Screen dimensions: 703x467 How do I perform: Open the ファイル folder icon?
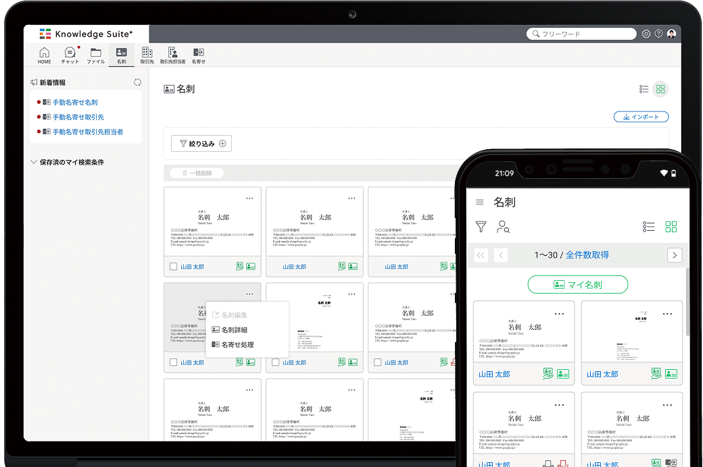95,55
